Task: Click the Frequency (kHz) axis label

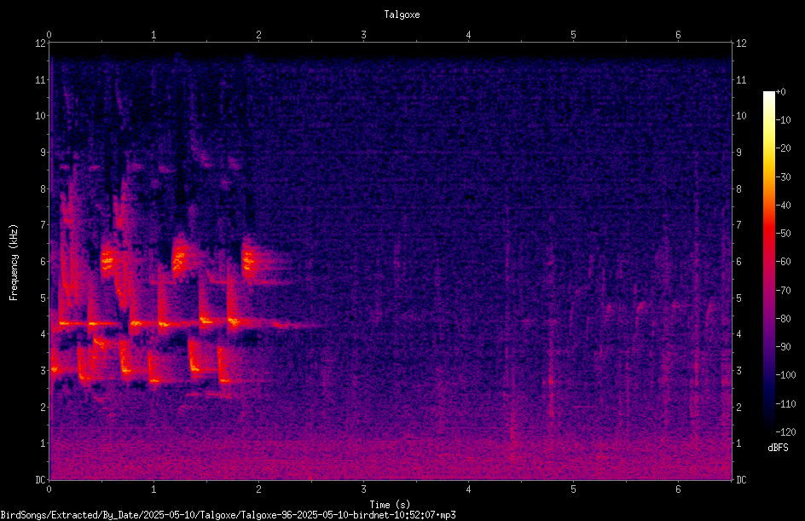Action: [14, 263]
